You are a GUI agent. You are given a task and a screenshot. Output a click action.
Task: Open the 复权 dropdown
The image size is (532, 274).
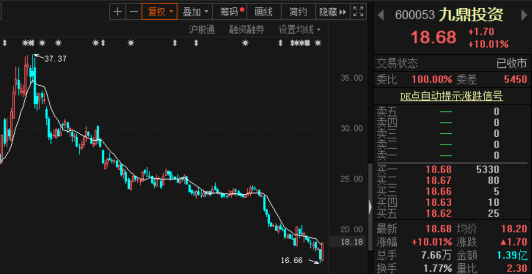point(160,11)
